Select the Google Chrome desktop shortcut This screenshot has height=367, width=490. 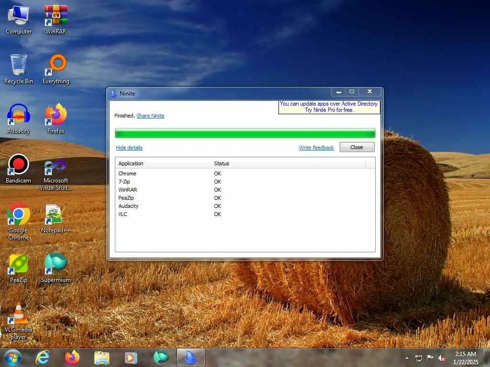tap(19, 222)
